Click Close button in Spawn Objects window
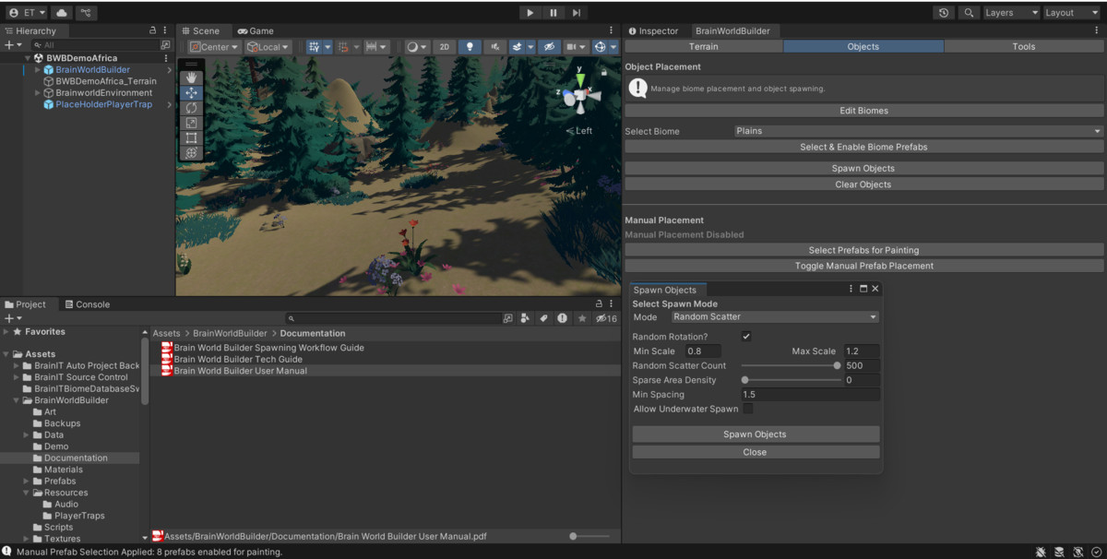 [756, 452]
